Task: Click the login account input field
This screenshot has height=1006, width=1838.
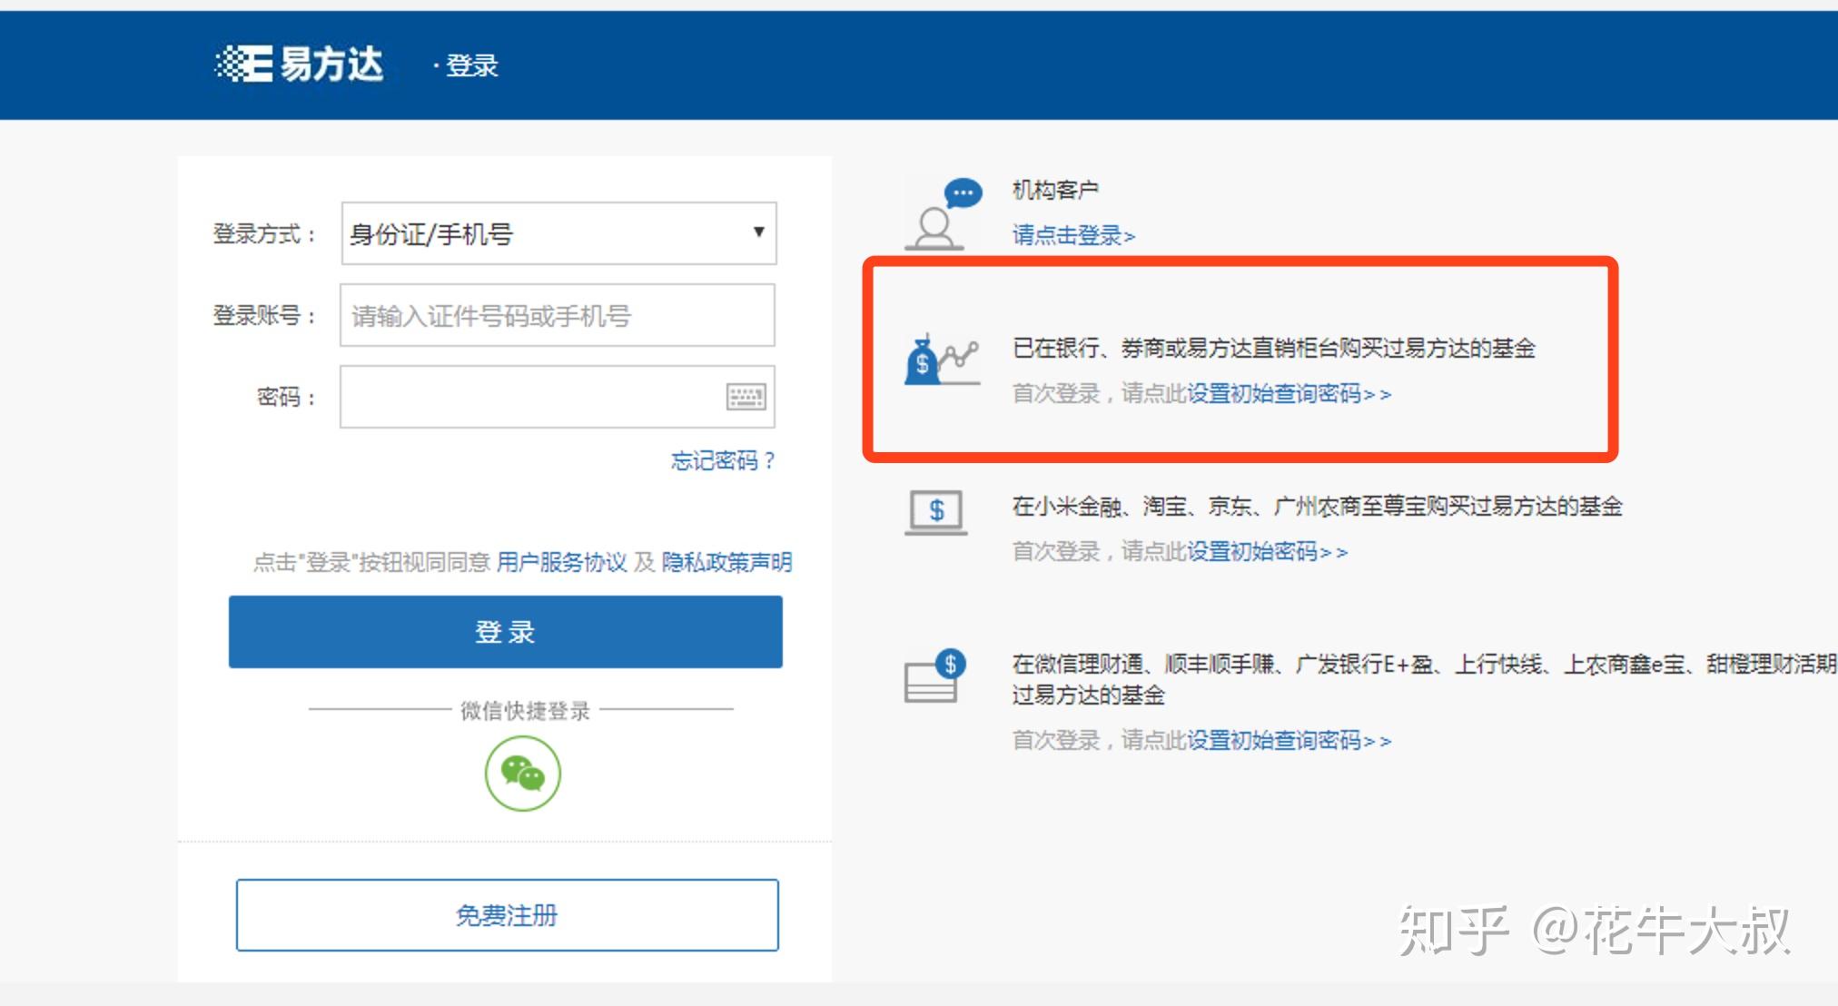Action: 557,316
